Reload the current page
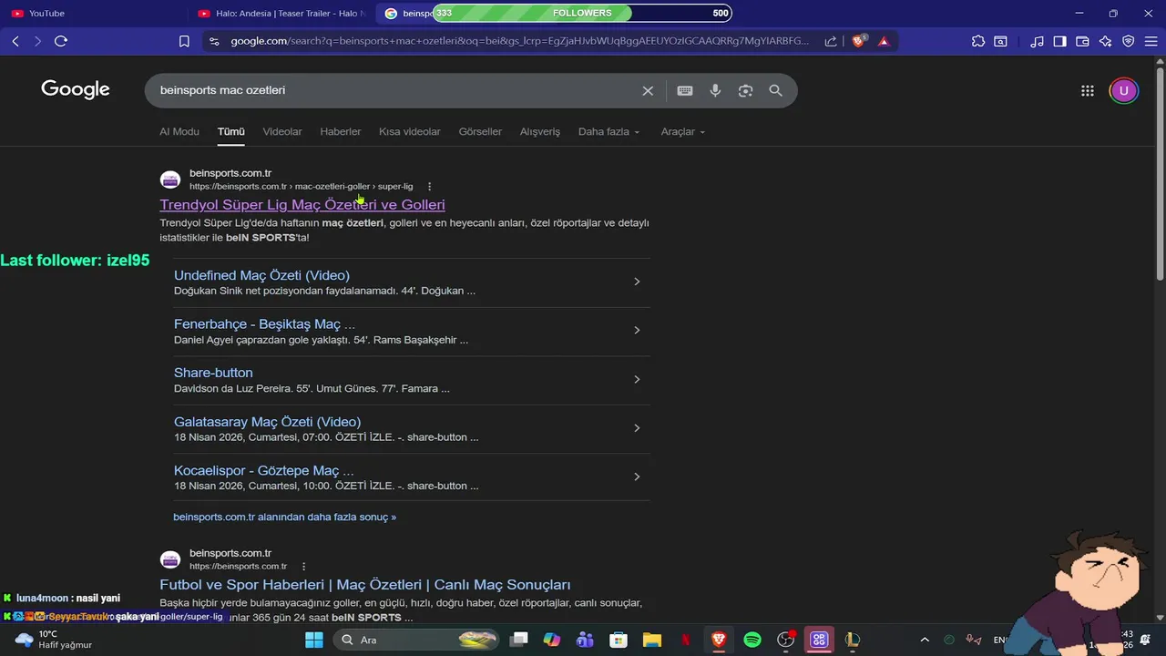 (61, 41)
